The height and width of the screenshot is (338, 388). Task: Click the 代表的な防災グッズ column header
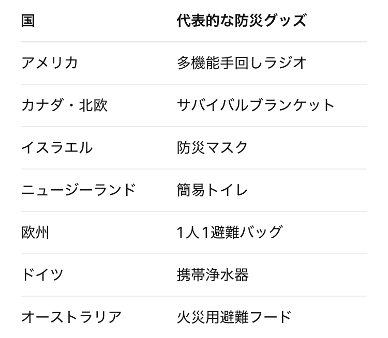click(x=242, y=21)
